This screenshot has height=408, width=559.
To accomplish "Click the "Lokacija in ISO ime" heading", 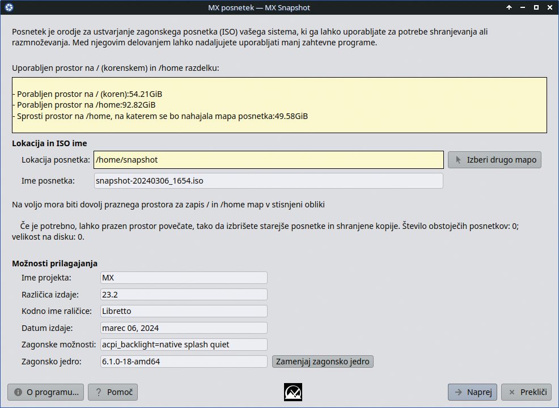I will coord(49,143).
